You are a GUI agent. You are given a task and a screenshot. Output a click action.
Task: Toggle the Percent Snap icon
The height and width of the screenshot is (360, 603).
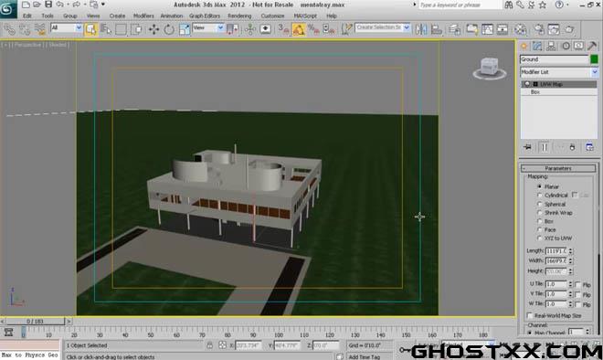313,29
